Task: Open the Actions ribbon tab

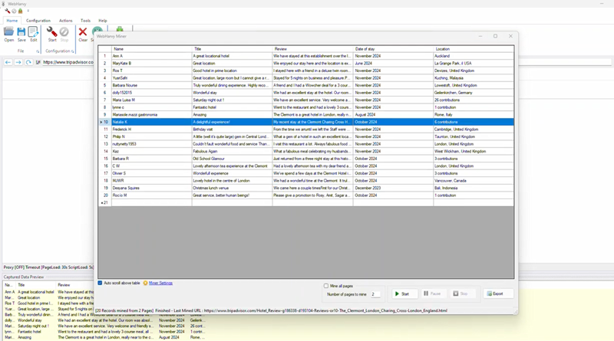Action: click(x=65, y=21)
